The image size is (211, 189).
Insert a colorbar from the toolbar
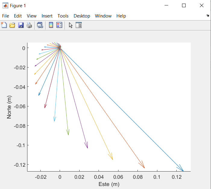point(51,25)
